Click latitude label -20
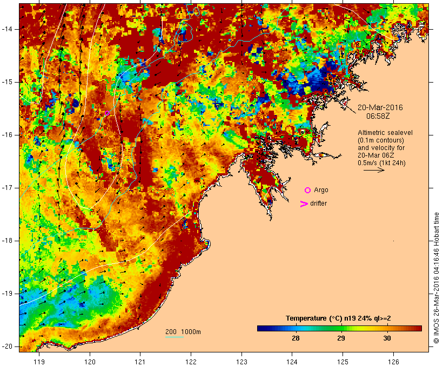The width and height of the screenshot is (443, 367). (x=7, y=346)
